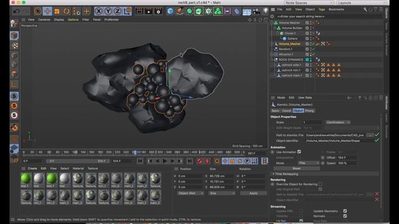Click the Record Active Objects button
The image size is (399, 224).
pos(199,161)
